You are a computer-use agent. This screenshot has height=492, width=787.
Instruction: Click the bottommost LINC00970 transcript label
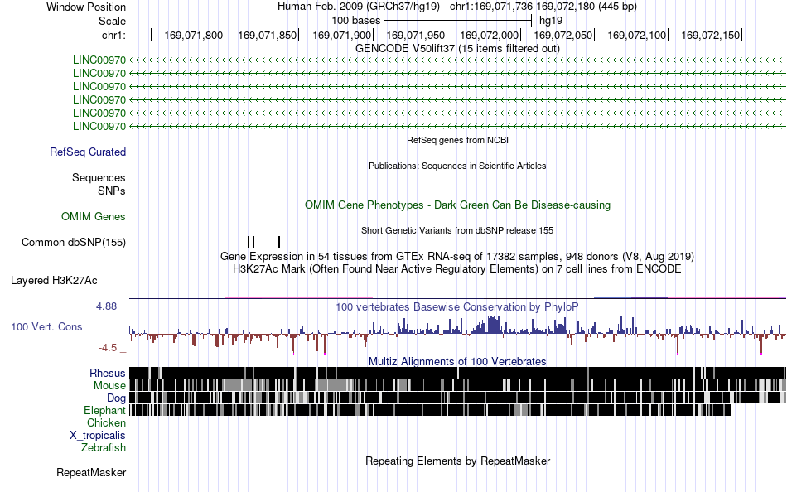99,126
